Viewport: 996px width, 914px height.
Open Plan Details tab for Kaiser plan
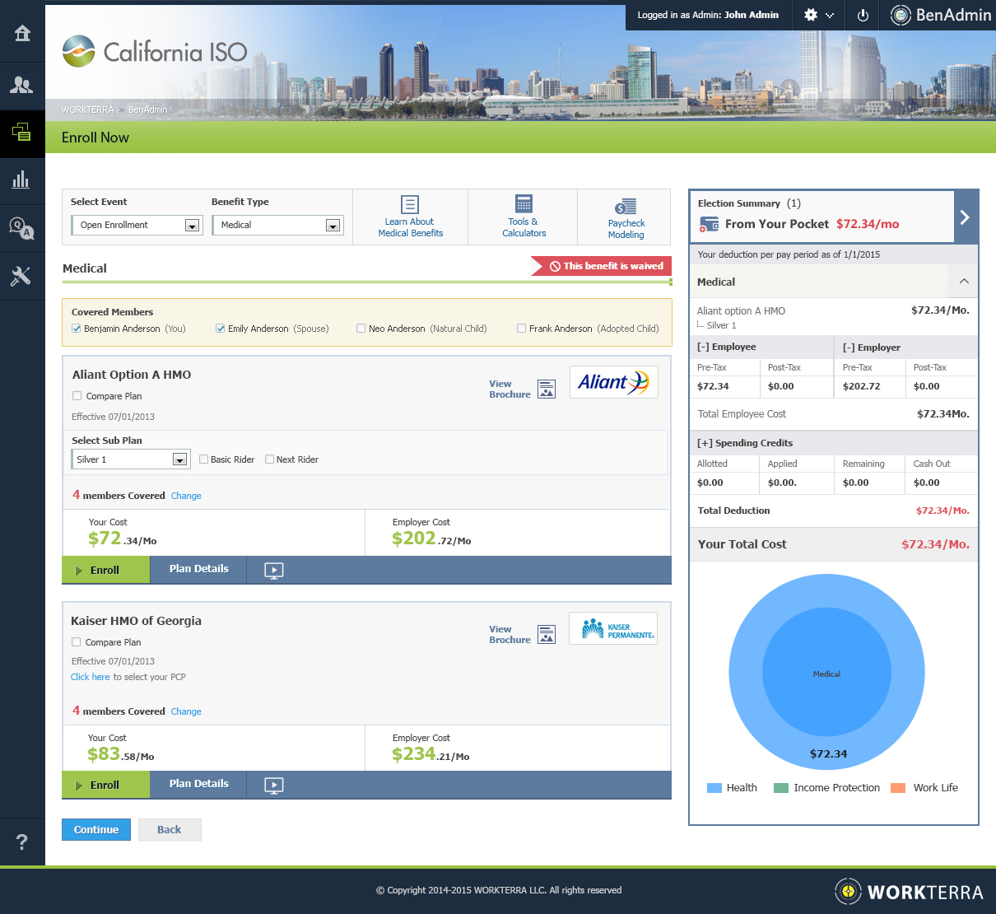pyautogui.click(x=198, y=784)
